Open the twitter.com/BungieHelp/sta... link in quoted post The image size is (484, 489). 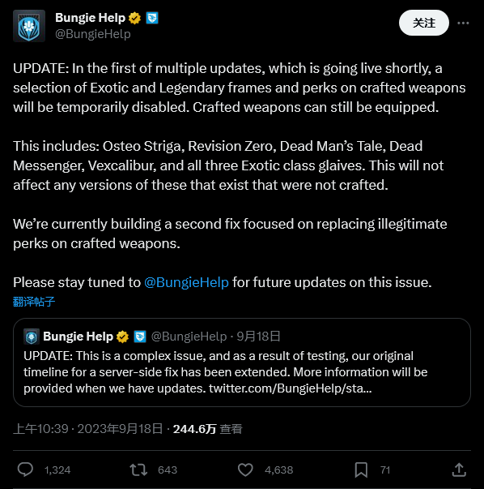[x=290, y=388]
